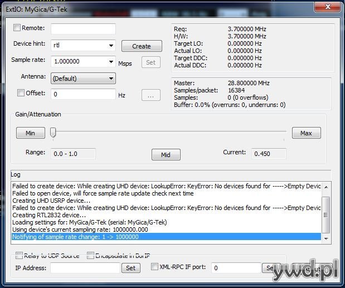The height and width of the screenshot is (288, 345).
Task: Click the Current gain field 0.450
Action: [269, 154]
